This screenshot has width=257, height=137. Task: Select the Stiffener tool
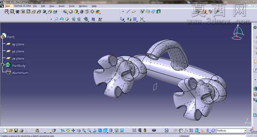44,12
